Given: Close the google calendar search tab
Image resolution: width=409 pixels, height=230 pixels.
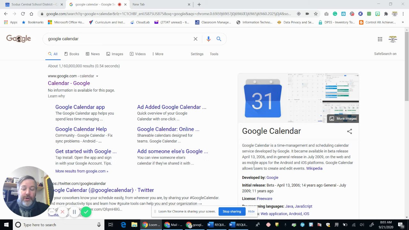Looking at the screenshot, I should click(x=126, y=4).
